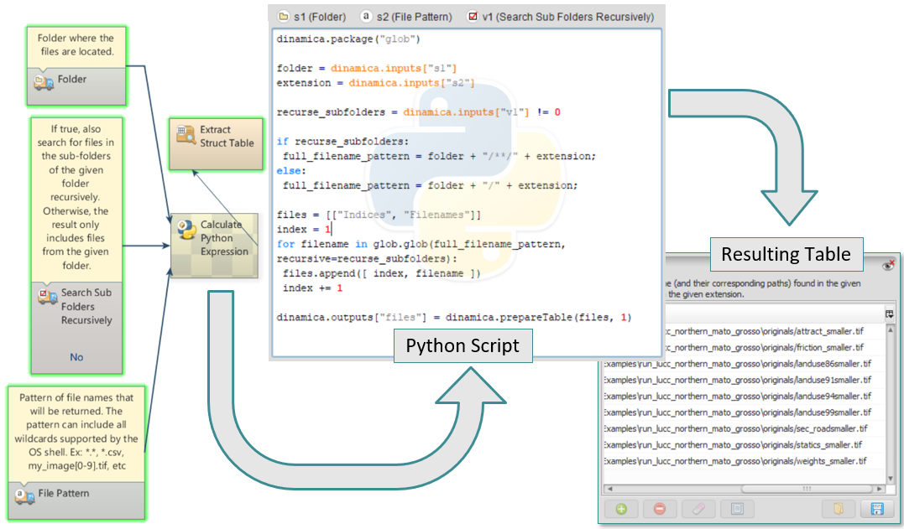The width and height of the screenshot is (904, 529).
Task: Select the s2 (File Pattern) input tab
Action: point(405,16)
